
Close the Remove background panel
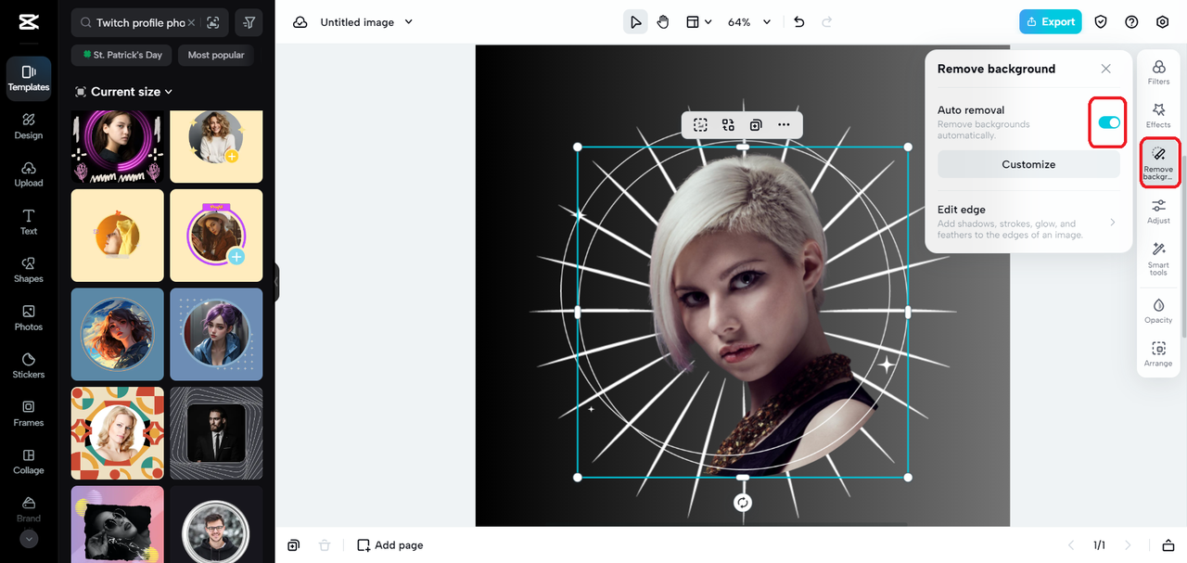1105,69
